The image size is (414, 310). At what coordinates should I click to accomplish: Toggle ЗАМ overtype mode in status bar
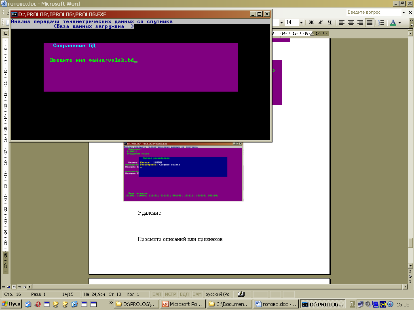pyautogui.click(x=197, y=294)
